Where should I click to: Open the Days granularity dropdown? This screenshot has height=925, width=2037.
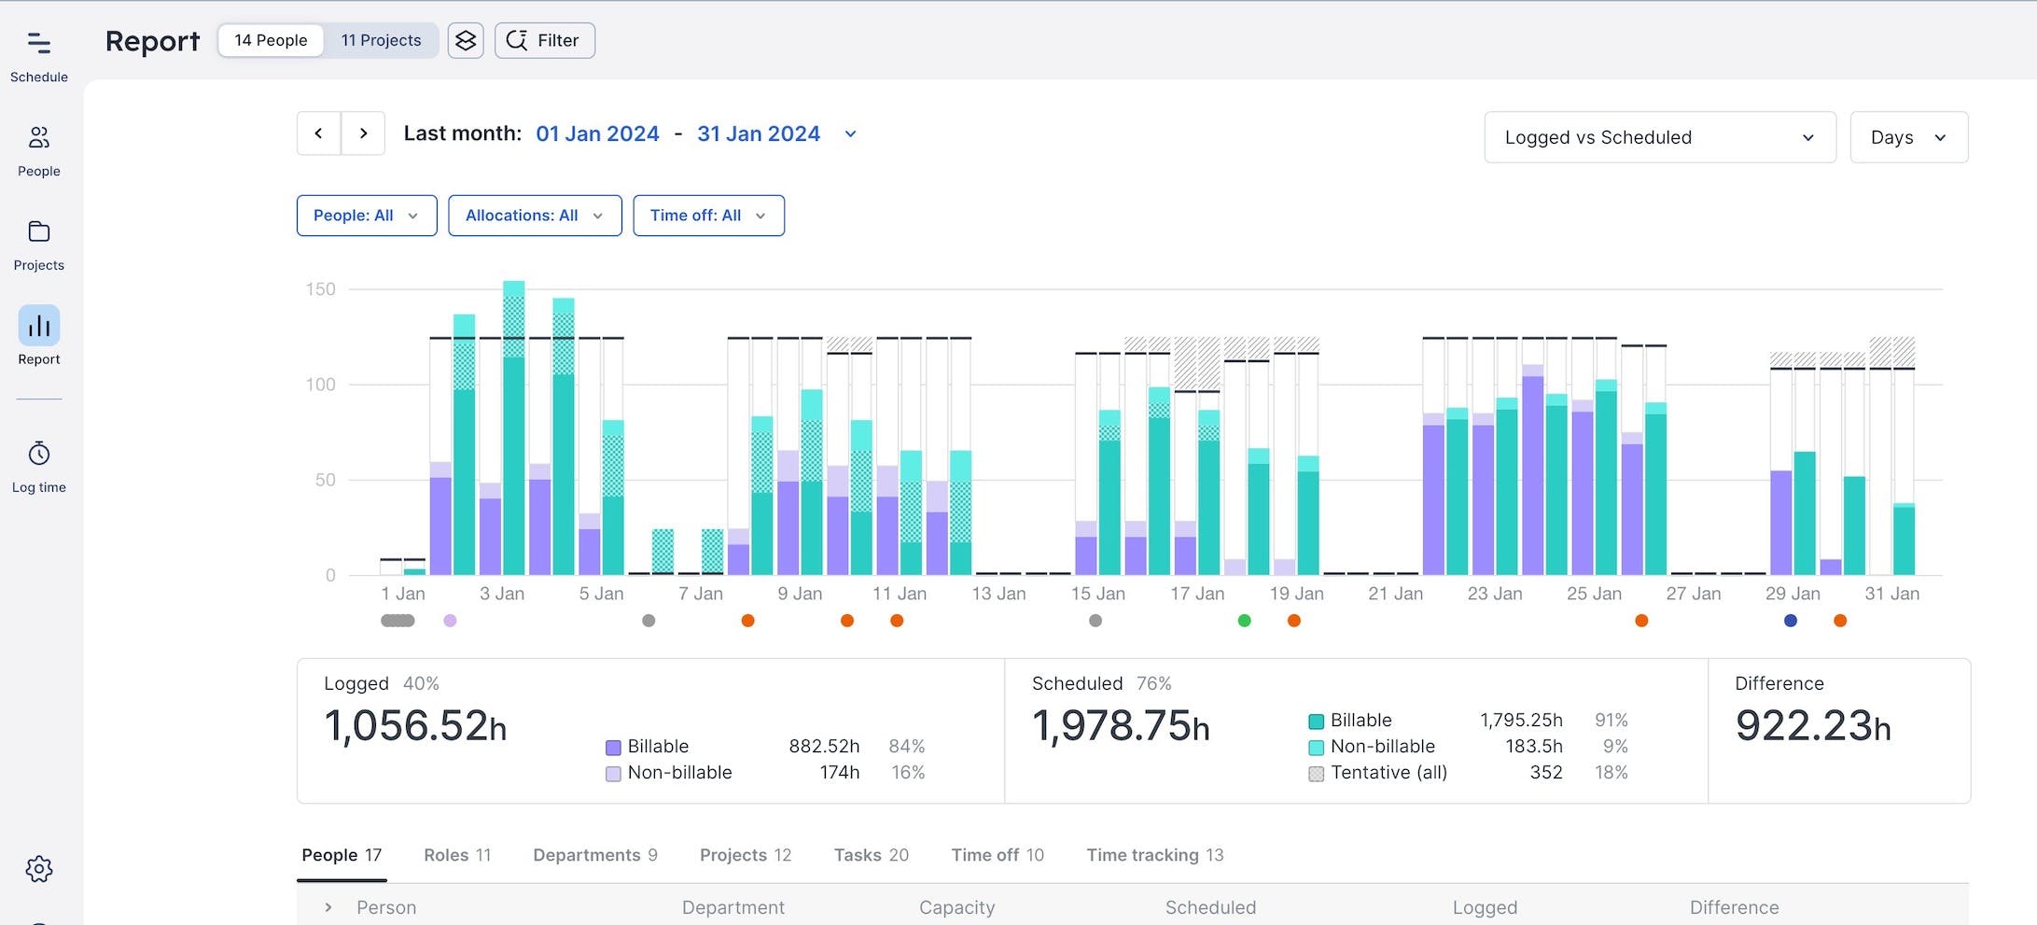pos(1908,136)
